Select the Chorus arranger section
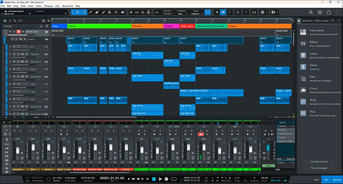This screenshot has height=184, width=343. pos(147,26)
